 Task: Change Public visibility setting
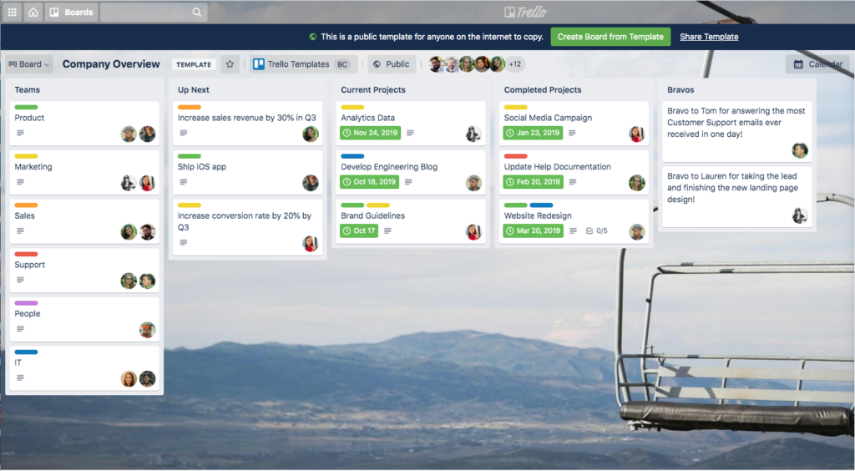(x=392, y=63)
